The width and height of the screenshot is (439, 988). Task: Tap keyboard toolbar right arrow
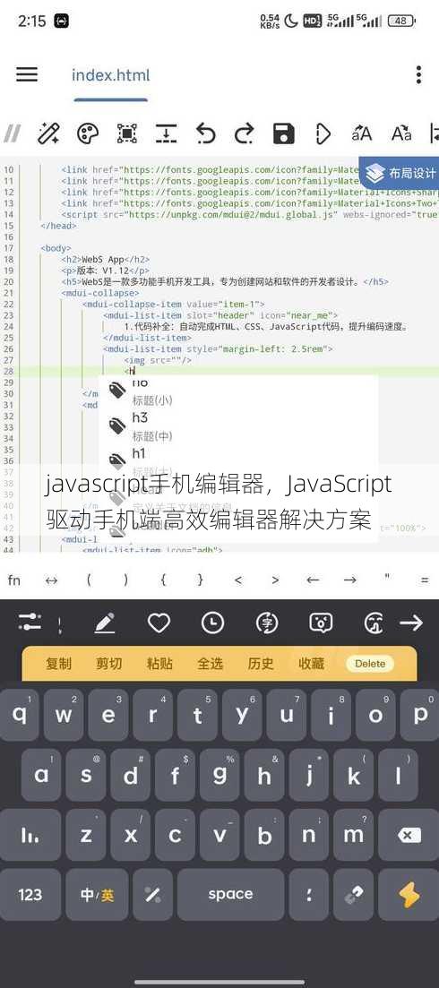pos(411,623)
